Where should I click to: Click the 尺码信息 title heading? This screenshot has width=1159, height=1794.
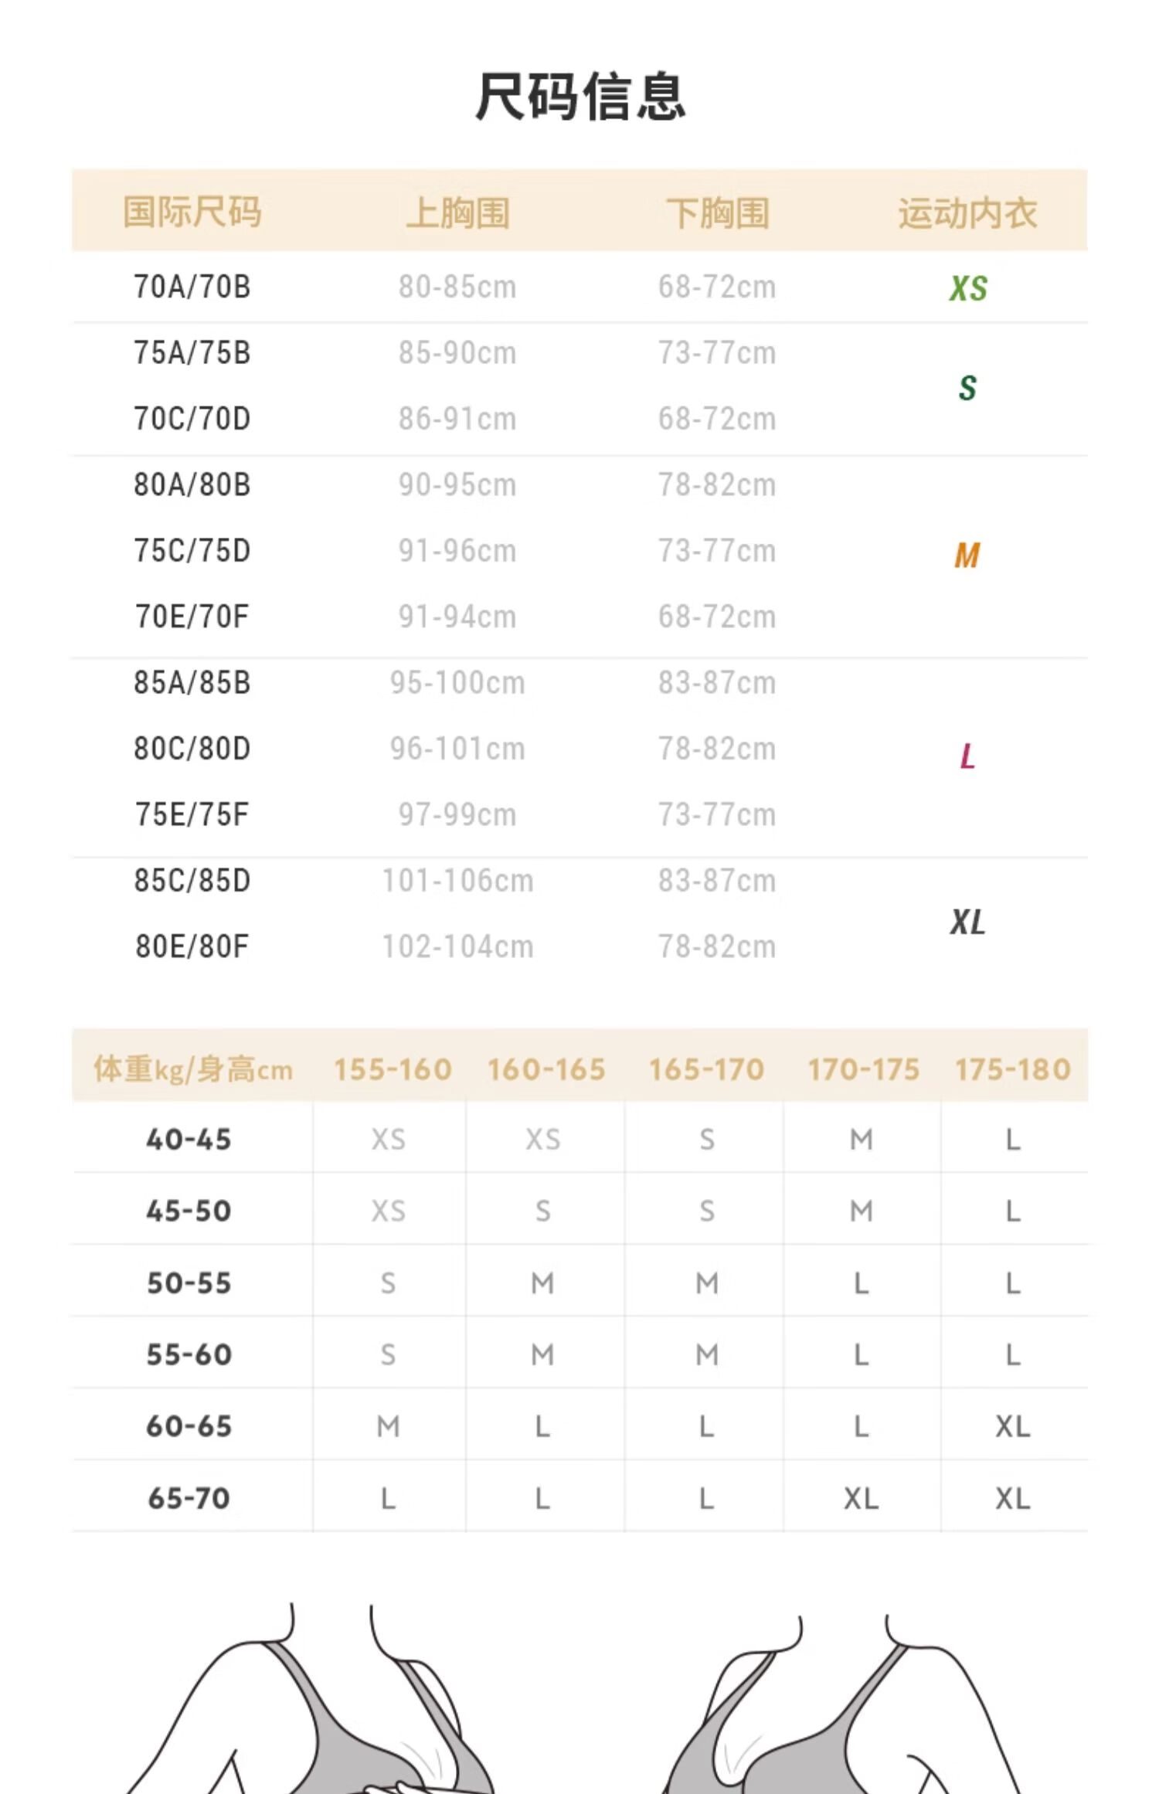[579, 97]
